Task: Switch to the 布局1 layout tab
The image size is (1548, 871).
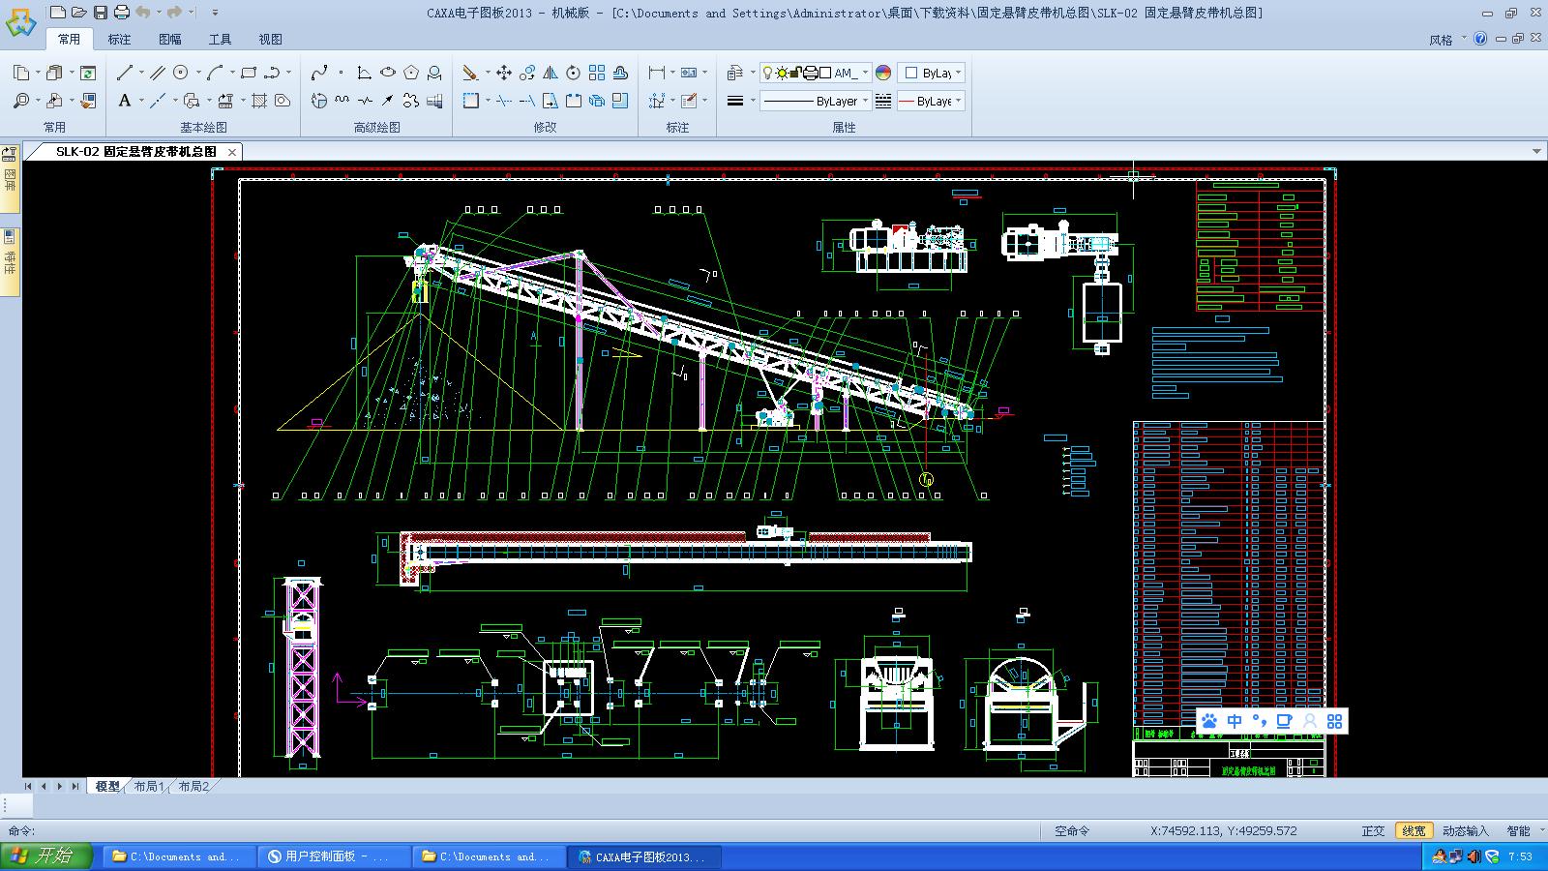Action: (150, 787)
